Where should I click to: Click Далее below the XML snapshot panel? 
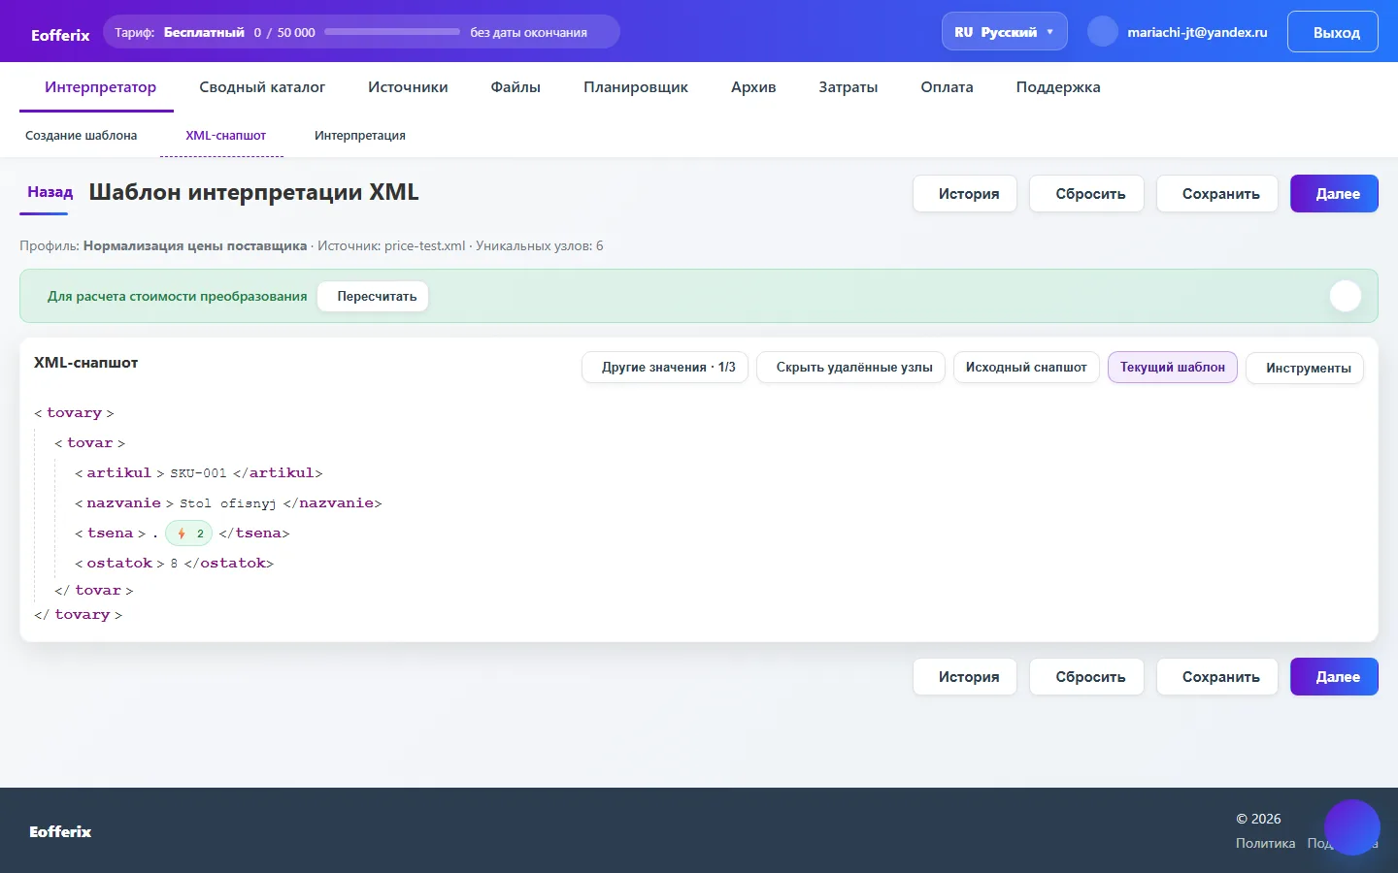click(x=1334, y=676)
